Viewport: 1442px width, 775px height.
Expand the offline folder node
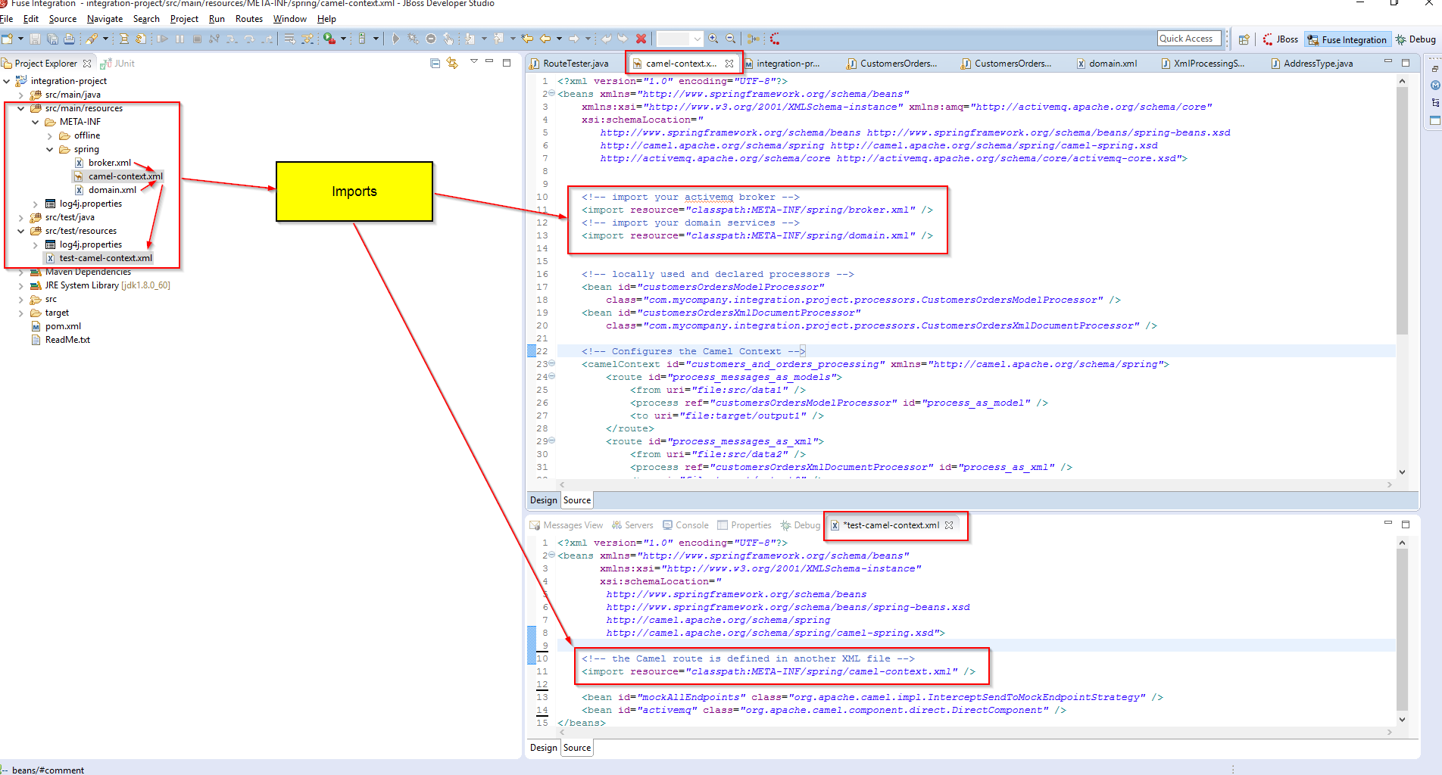coord(50,136)
